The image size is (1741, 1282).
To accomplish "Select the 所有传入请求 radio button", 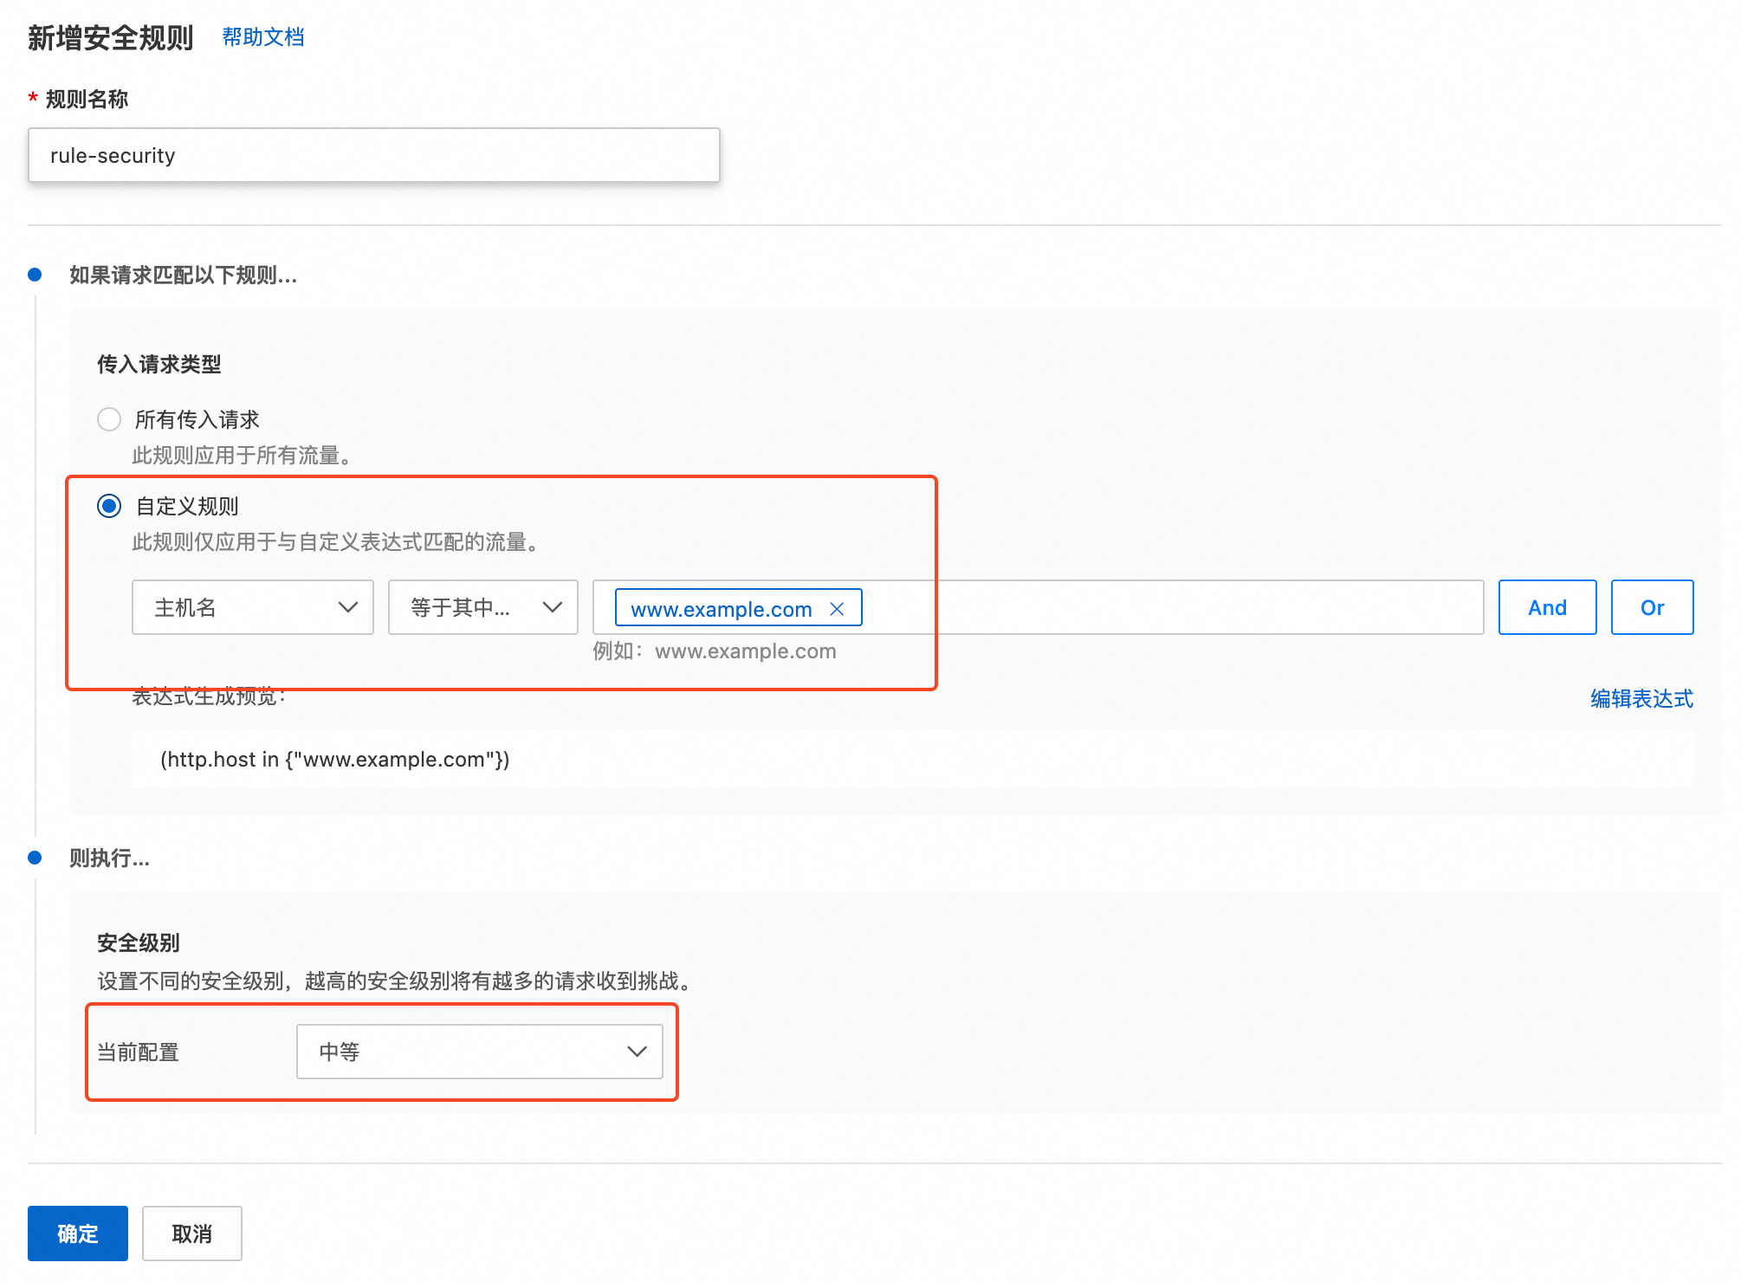I will pos(109,419).
